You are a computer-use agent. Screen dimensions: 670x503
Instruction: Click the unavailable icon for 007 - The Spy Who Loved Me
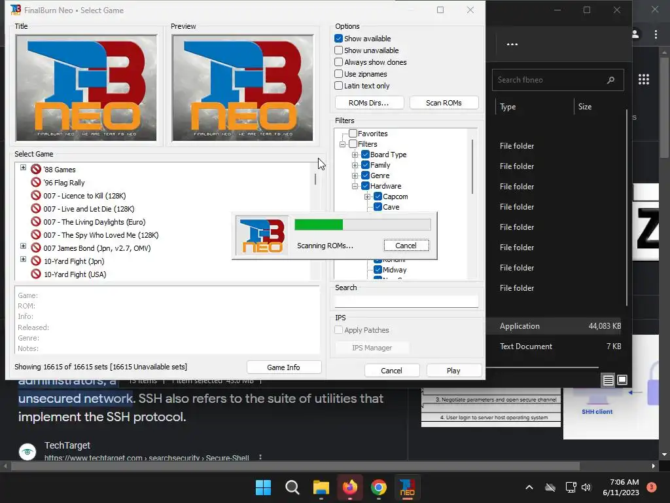[36, 235]
